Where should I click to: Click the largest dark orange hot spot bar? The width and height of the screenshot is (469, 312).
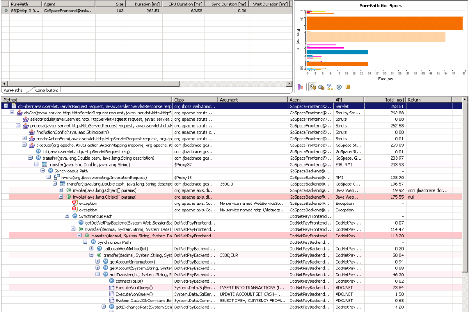pos(384,23)
